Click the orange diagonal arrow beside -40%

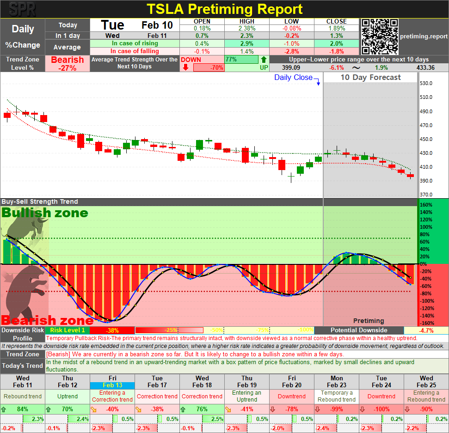[93, 409]
